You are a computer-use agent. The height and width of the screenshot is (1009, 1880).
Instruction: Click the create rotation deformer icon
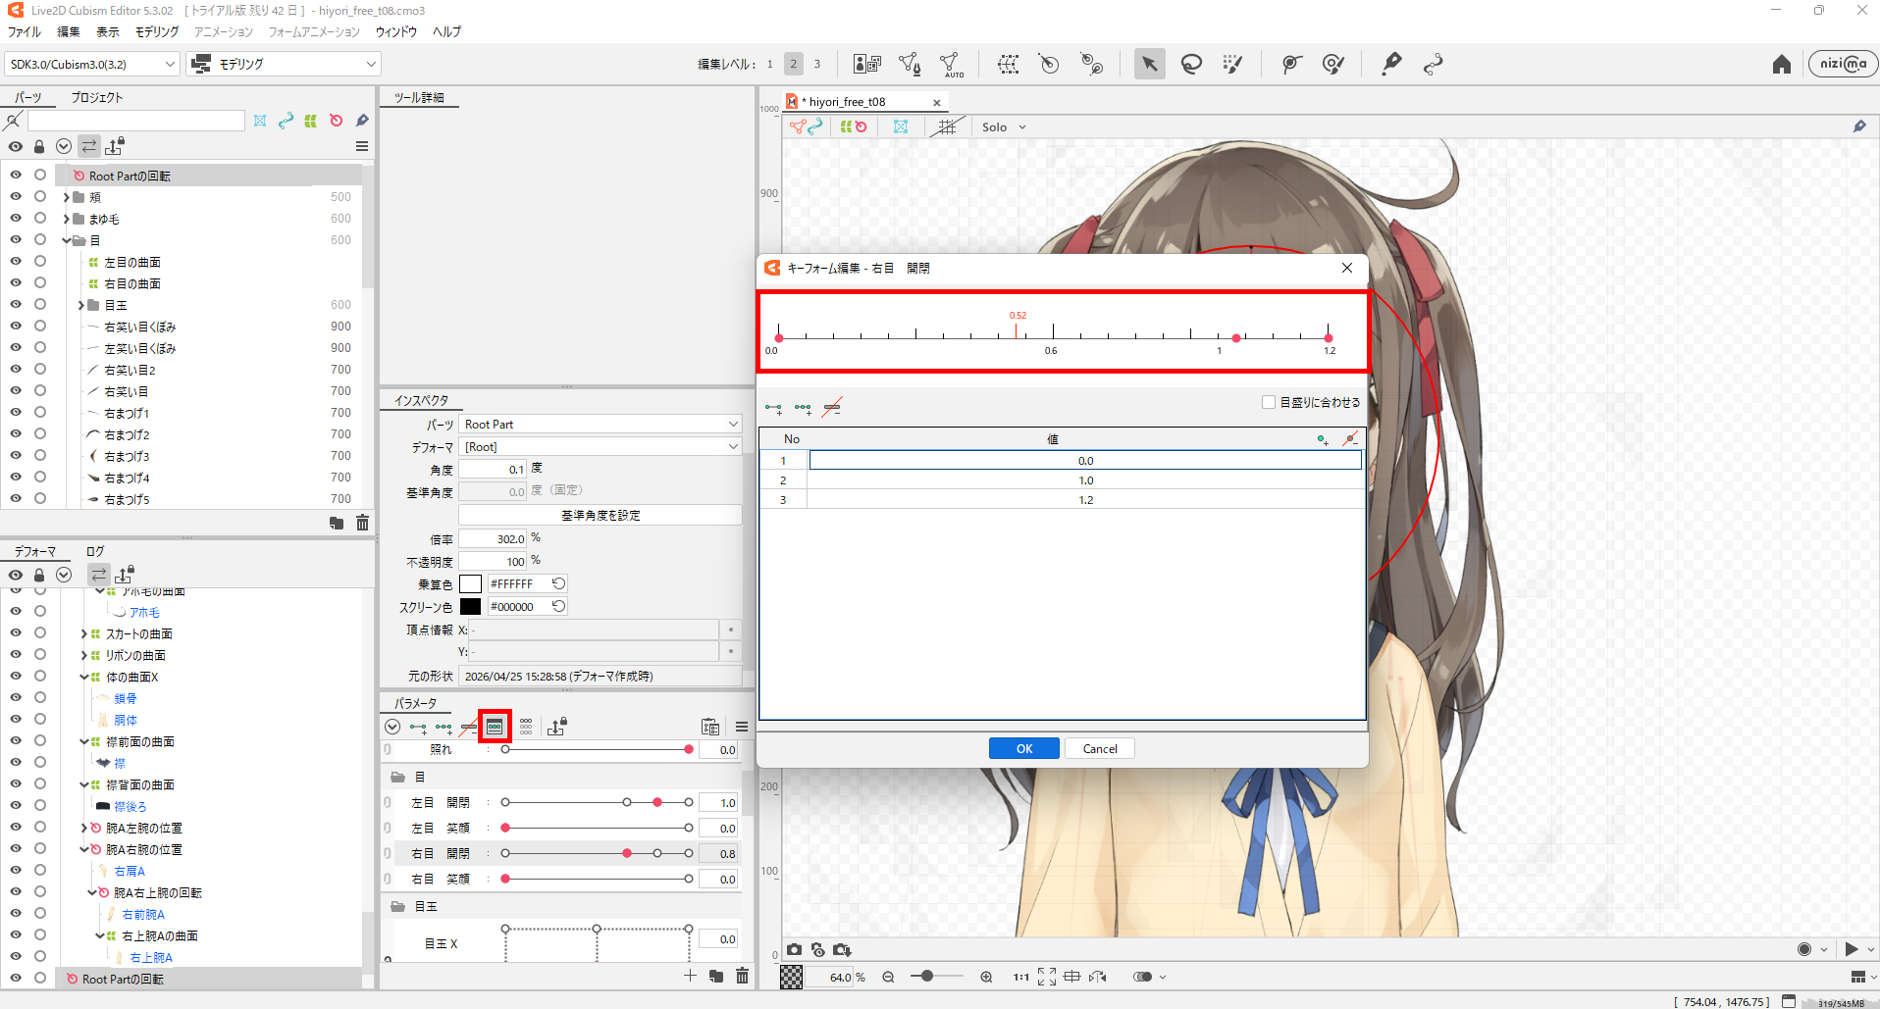(x=1049, y=65)
